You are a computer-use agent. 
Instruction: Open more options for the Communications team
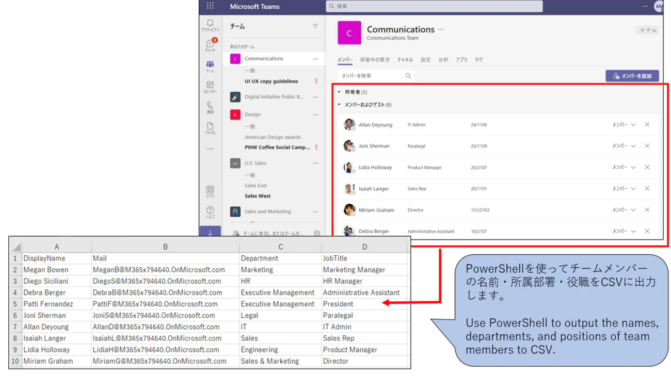click(x=315, y=58)
